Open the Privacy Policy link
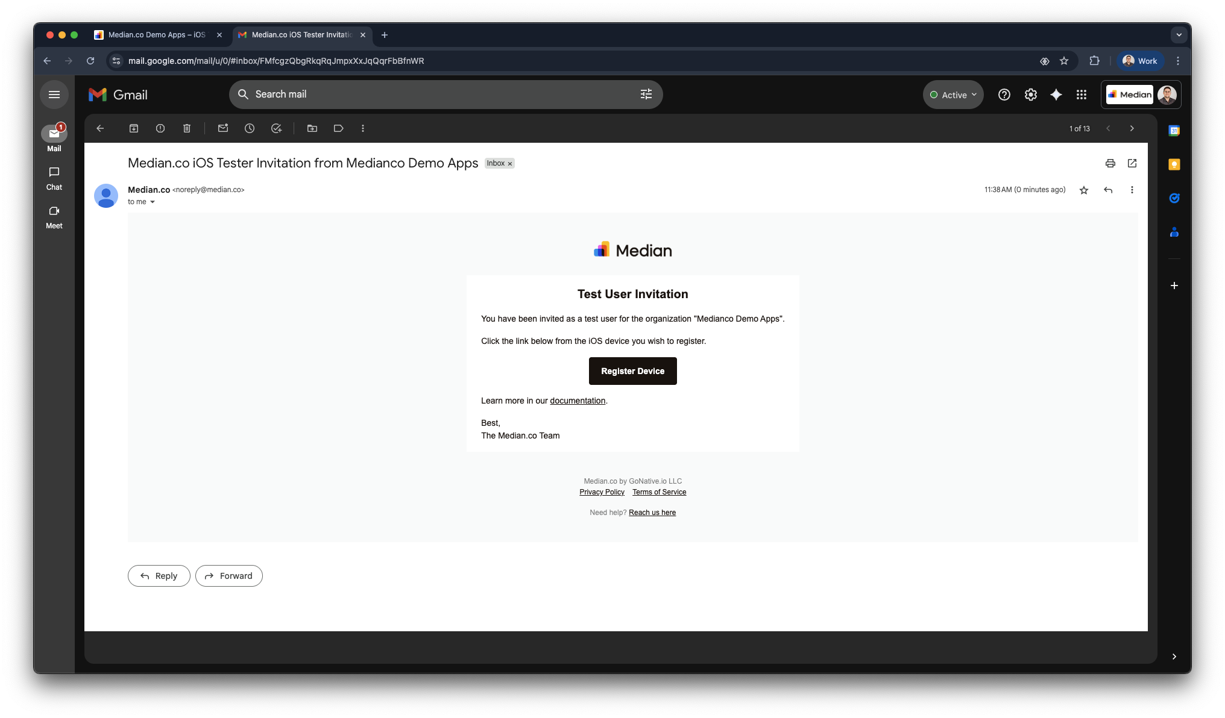The height and width of the screenshot is (718, 1225). [602, 492]
